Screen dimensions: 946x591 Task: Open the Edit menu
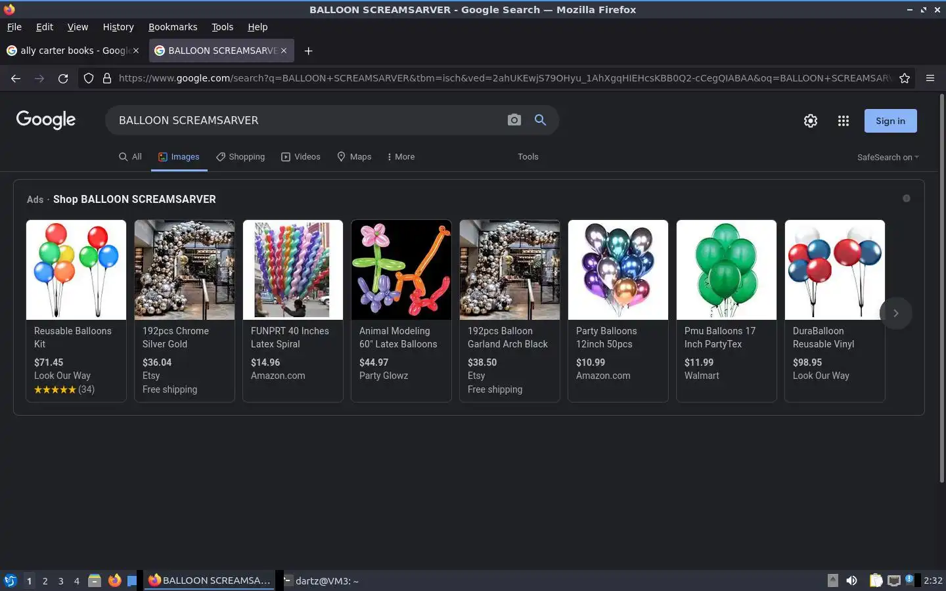tap(45, 27)
